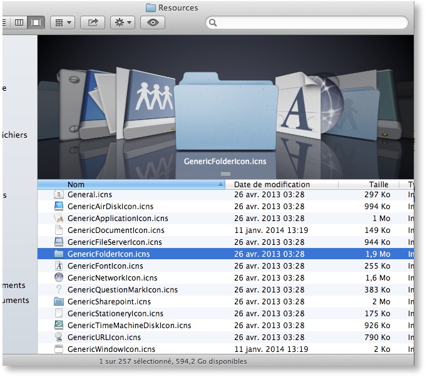Image resolution: width=425 pixels, height=377 pixels.
Task: Sort files by Taille column
Action: click(x=379, y=185)
